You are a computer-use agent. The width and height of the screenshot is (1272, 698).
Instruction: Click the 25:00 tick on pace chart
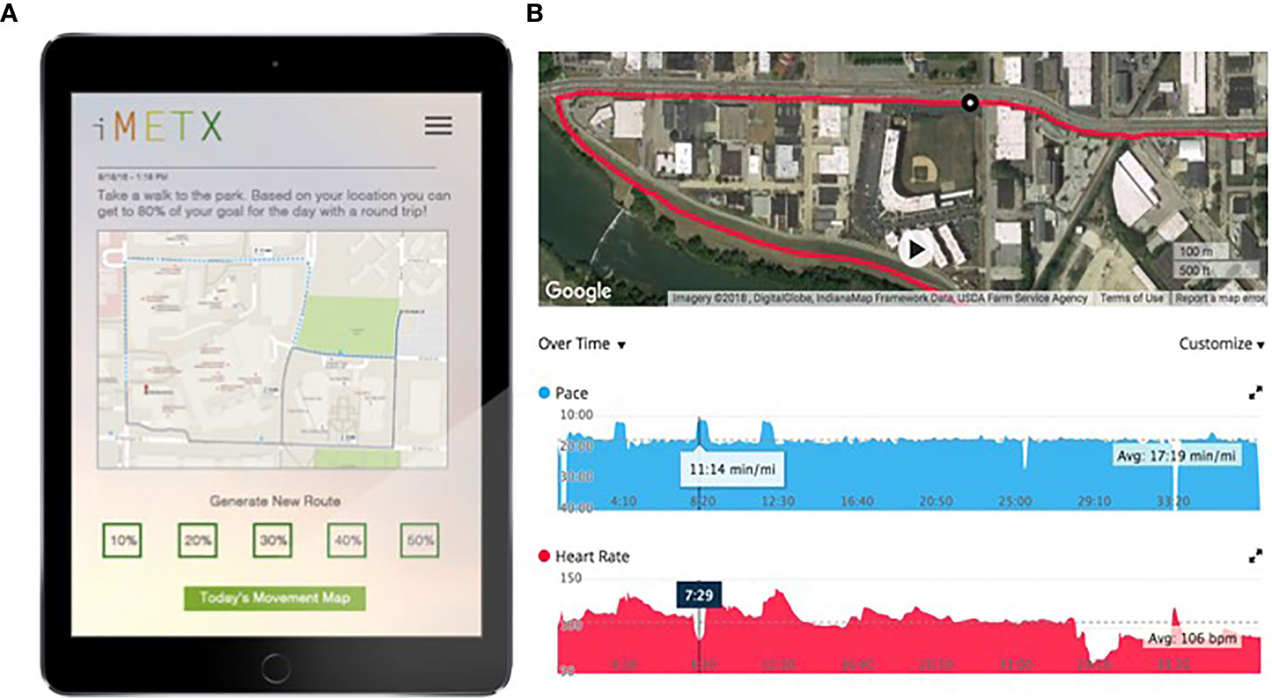point(1016,502)
